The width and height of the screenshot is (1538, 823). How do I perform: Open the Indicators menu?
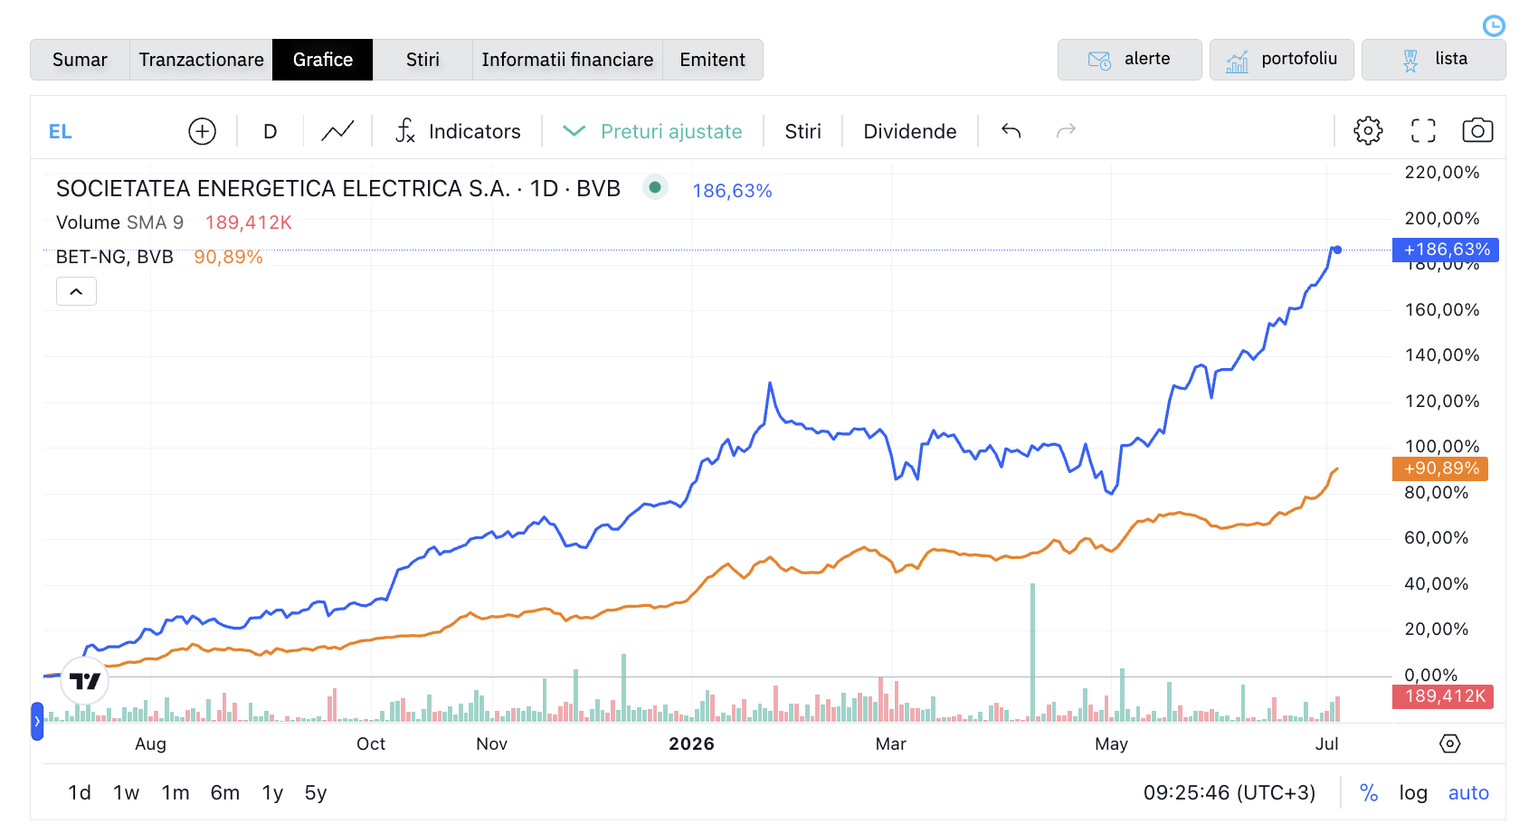click(458, 131)
